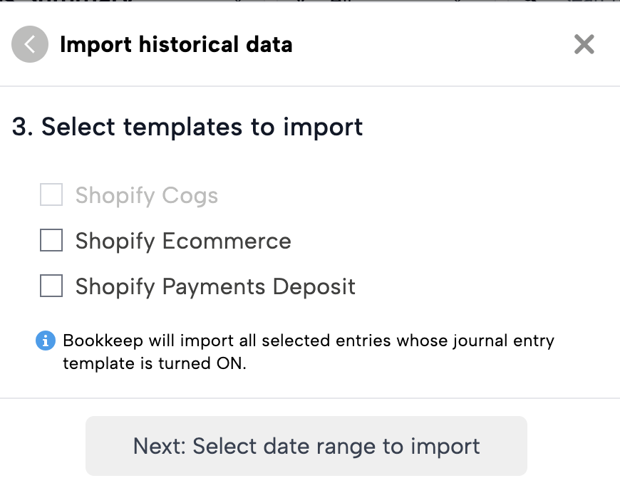Click the step number "3." in heading
The image size is (620, 483).
tap(23, 128)
